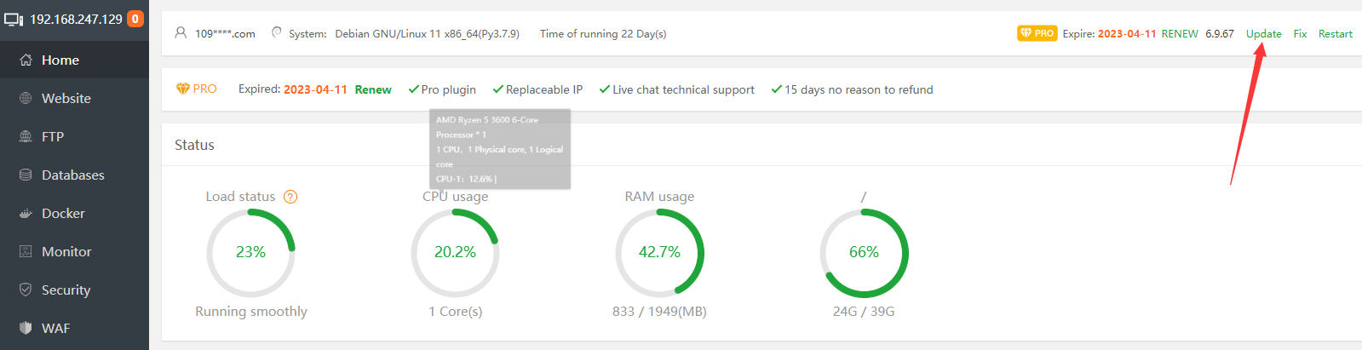Click the orange notification count badge

point(135,19)
